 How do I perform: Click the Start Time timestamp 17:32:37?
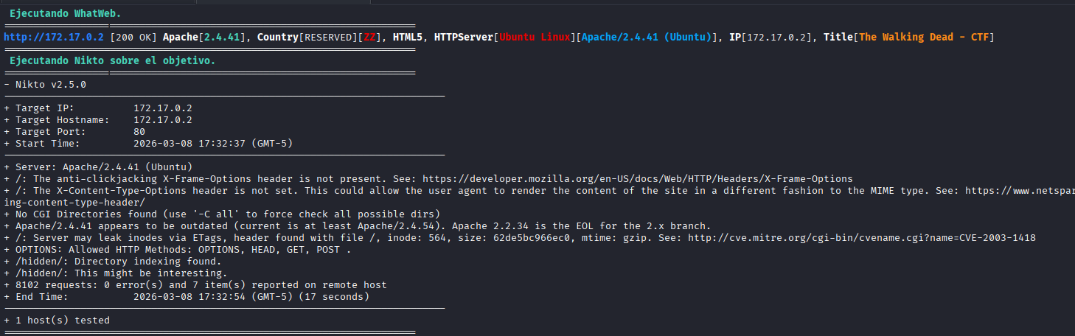(214, 143)
